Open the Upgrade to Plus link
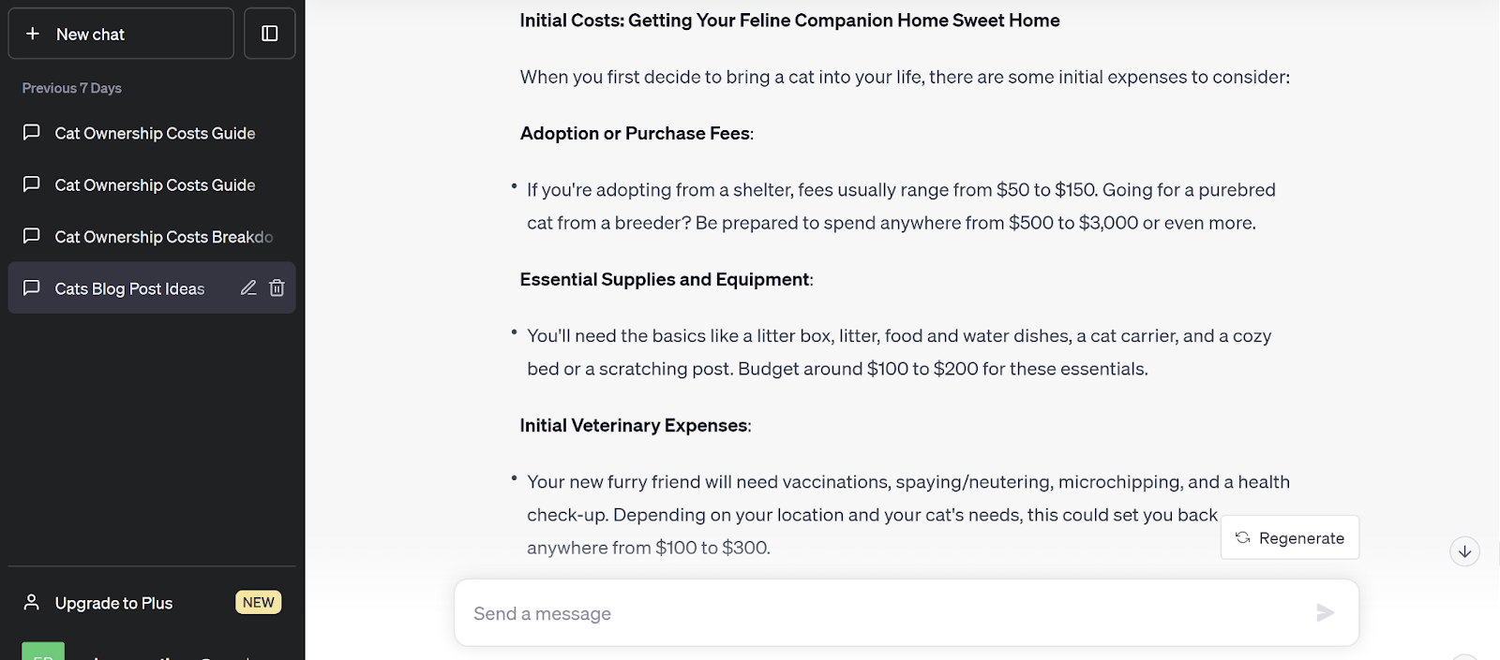Screen dimensions: 1500x660 (x=113, y=603)
